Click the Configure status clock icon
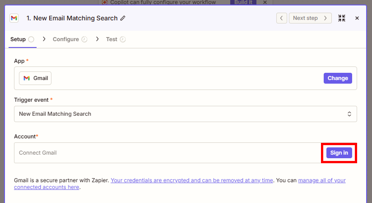Image resolution: width=372 pixels, height=203 pixels. tap(84, 39)
